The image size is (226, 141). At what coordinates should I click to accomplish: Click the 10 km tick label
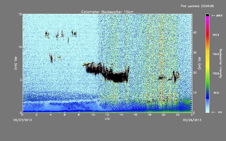pyautogui.click(x=20, y=47)
